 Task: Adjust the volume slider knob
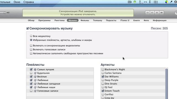click(5, 13)
